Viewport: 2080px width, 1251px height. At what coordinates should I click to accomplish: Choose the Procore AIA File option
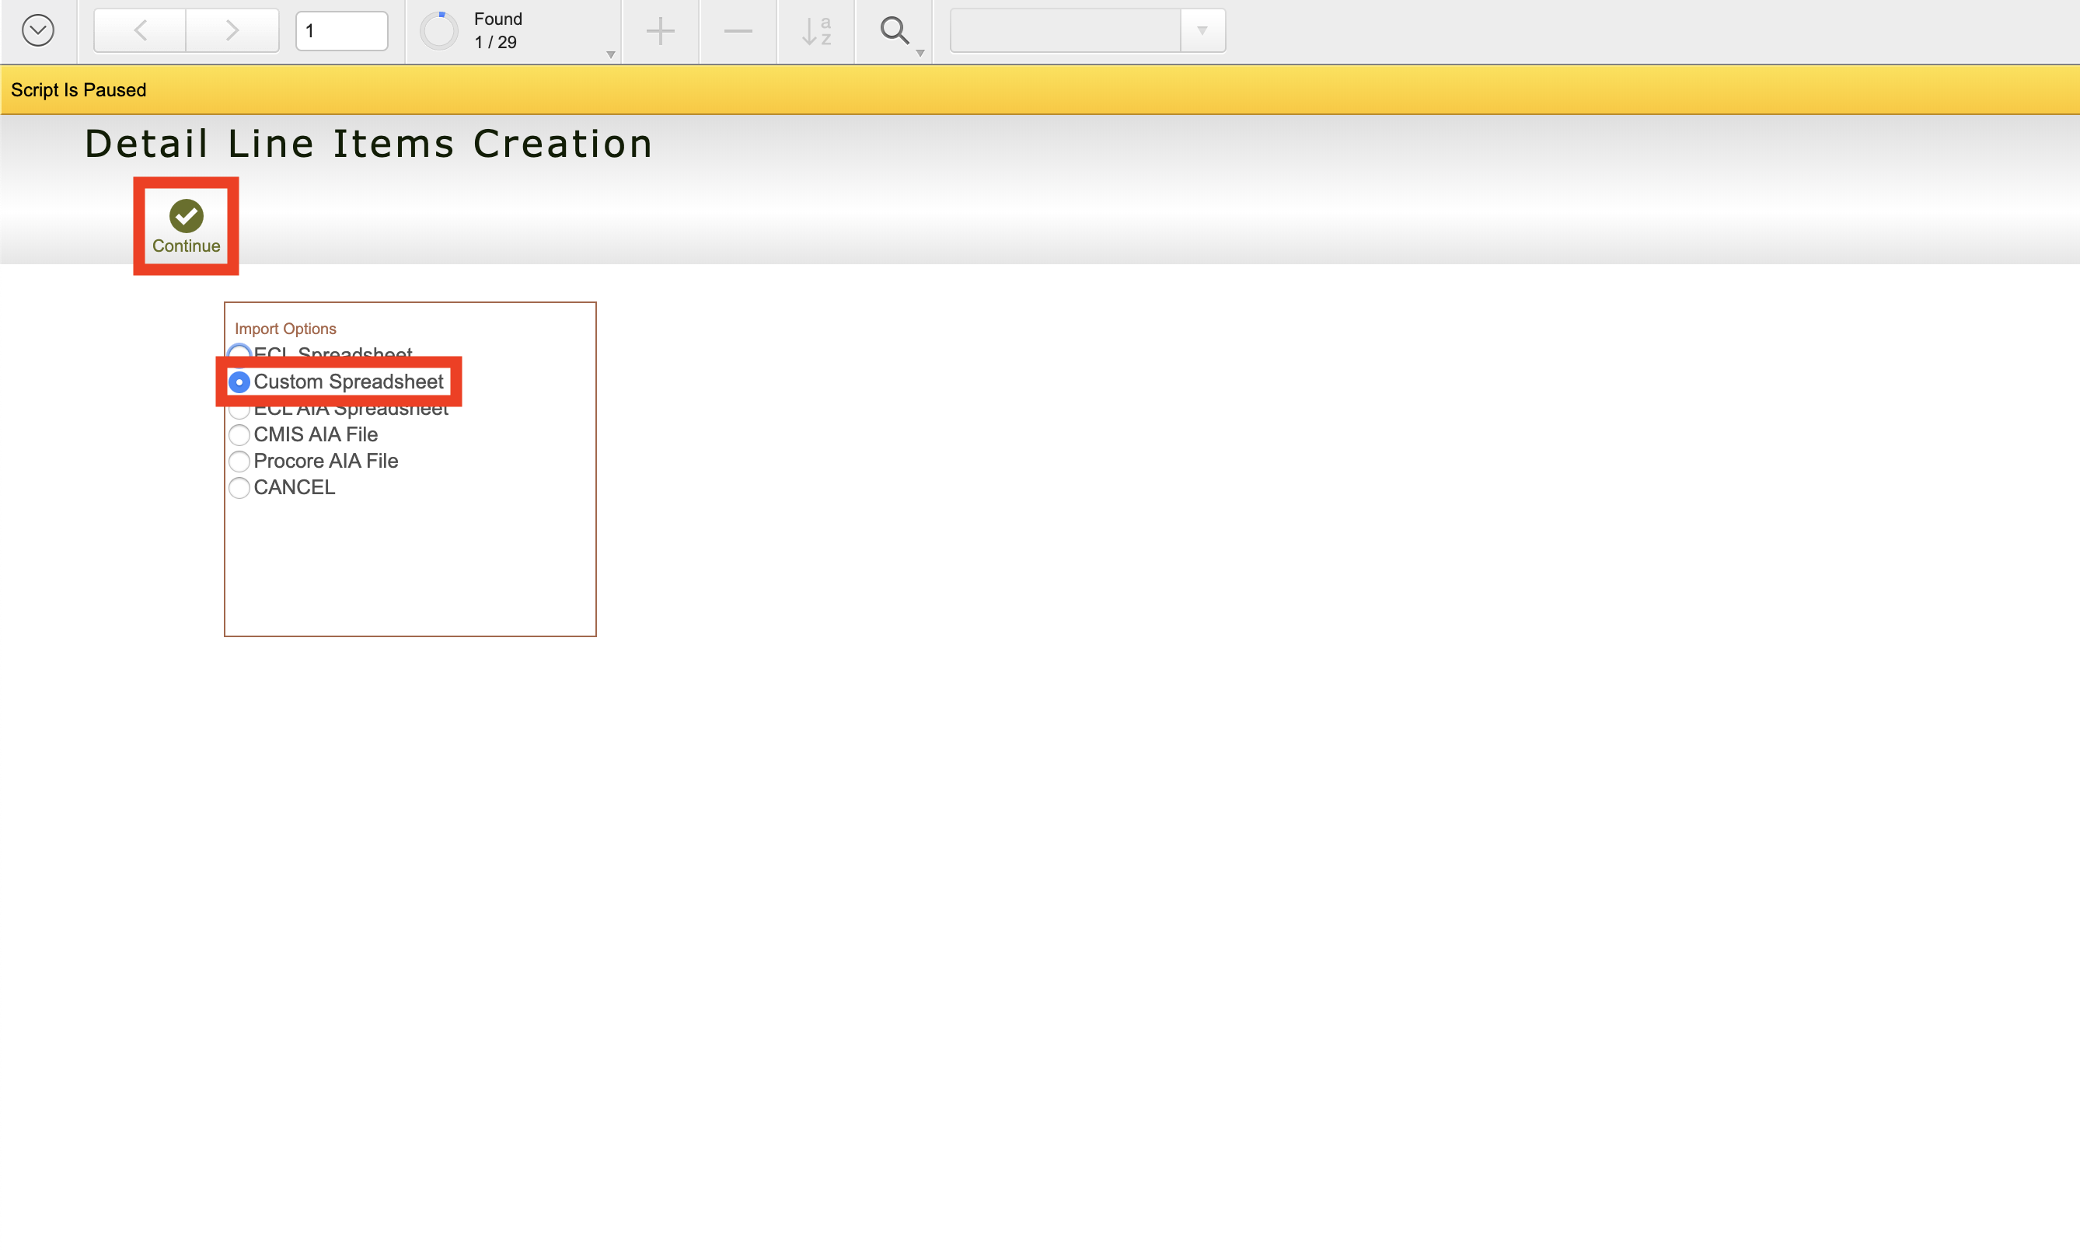click(239, 461)
